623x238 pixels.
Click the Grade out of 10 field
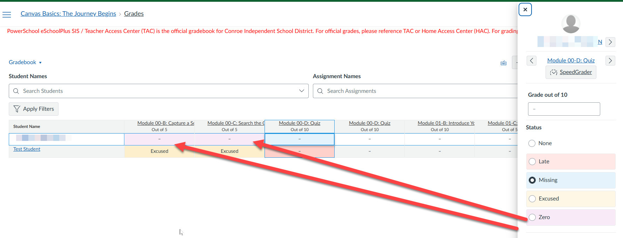pos(564,109)
